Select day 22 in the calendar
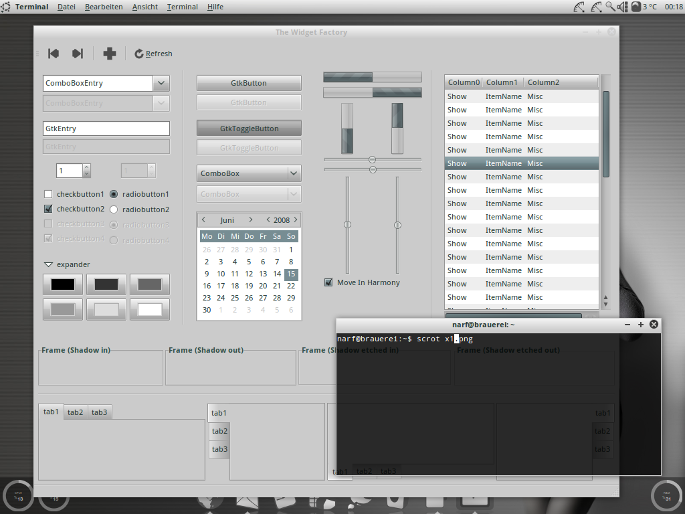685x514 pixels. 291,286
